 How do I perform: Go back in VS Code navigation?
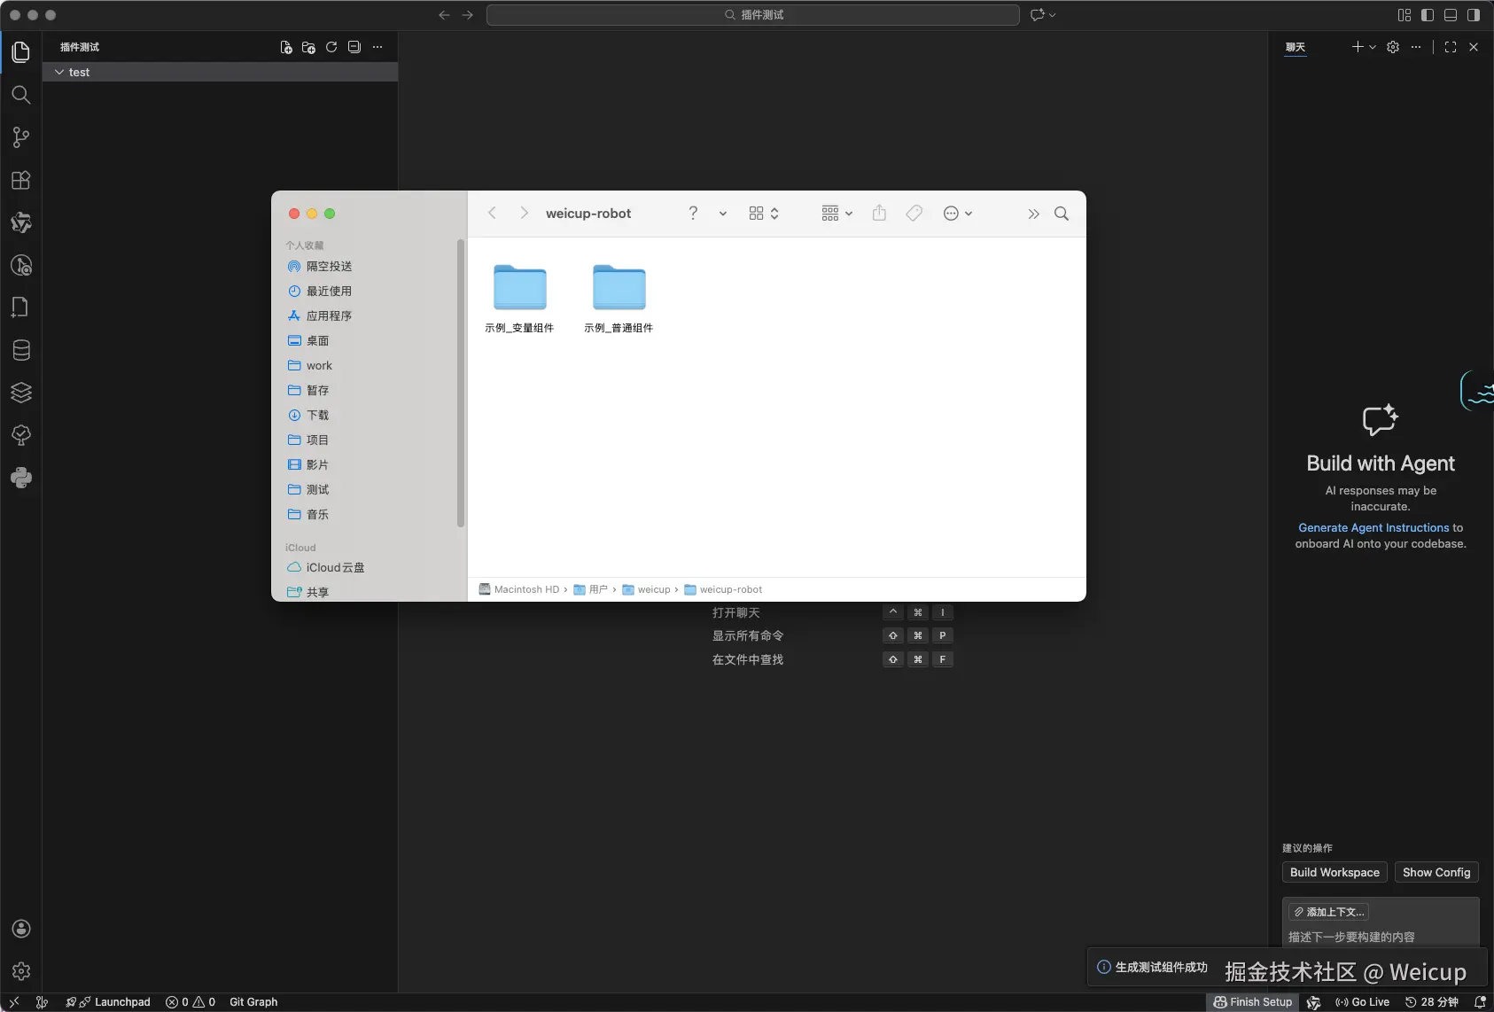point(444,15)
